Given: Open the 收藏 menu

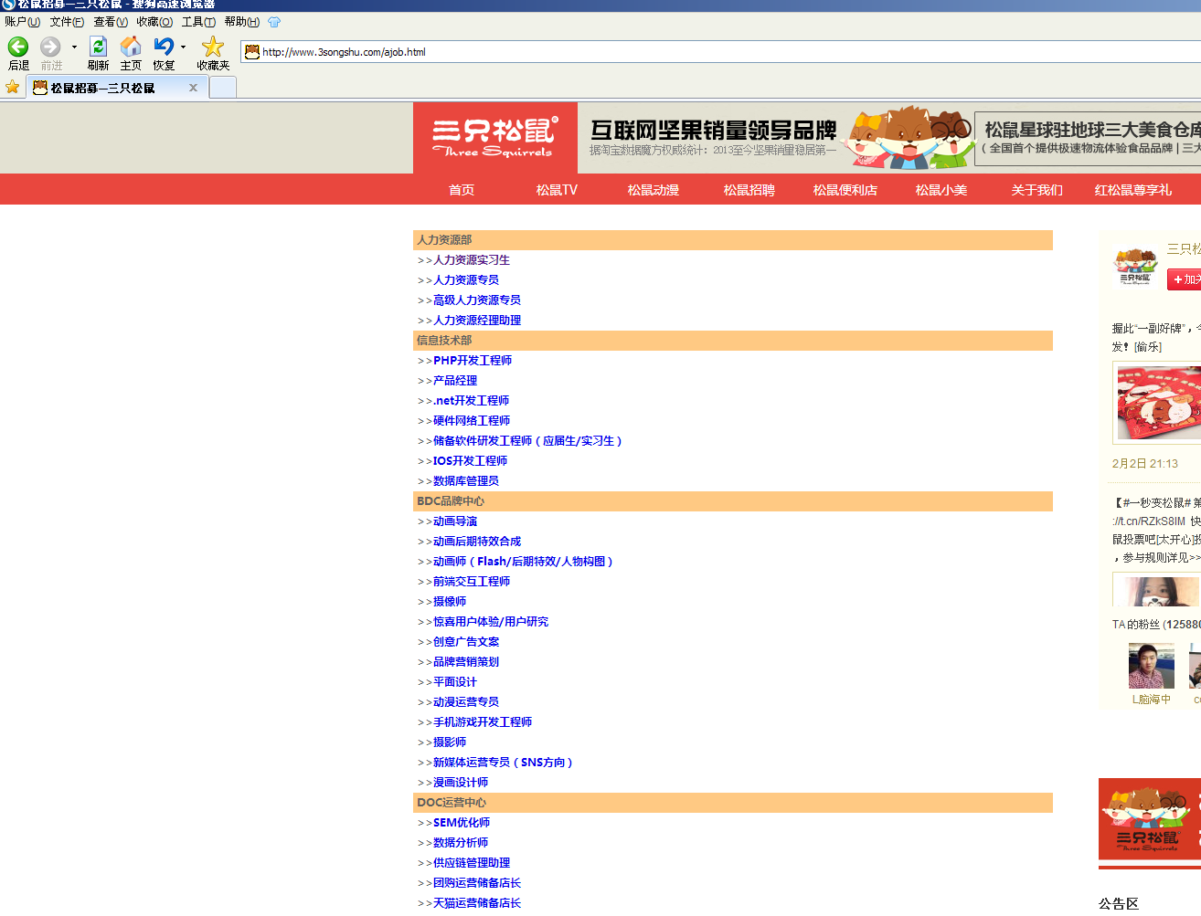Looking at the screenshot, I should click(154, 21).
